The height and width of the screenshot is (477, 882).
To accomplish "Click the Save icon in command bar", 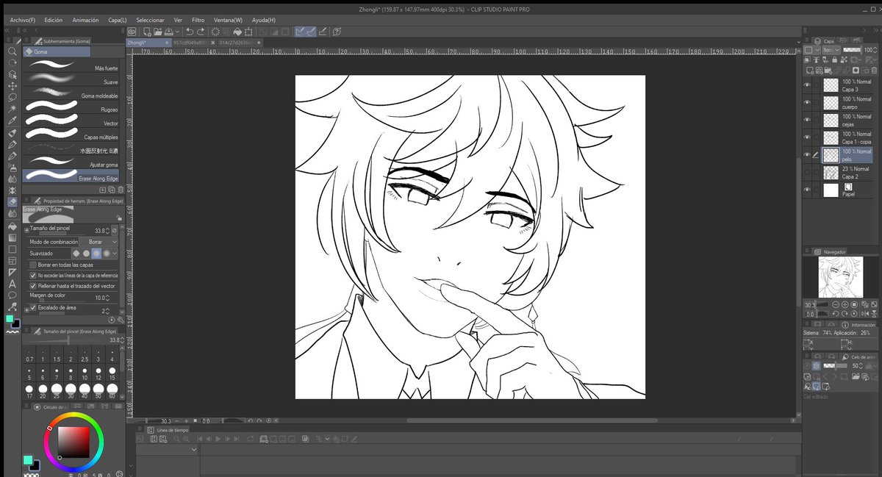I will pos(168,32).
